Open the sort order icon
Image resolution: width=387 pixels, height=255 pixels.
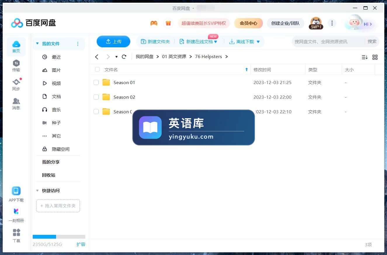click(x=365, y=57)
